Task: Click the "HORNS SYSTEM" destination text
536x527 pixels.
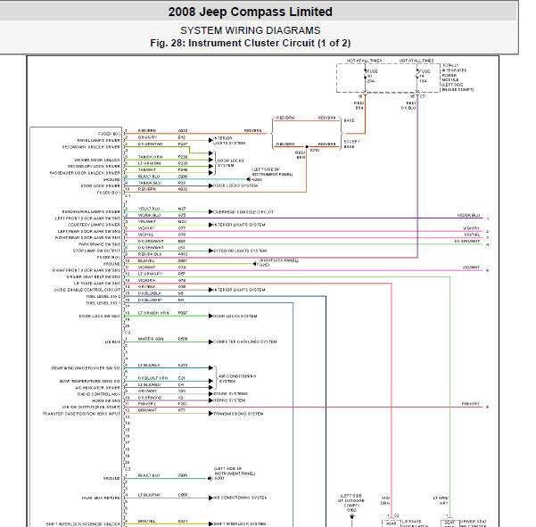Action: click(x=229, y=400)
